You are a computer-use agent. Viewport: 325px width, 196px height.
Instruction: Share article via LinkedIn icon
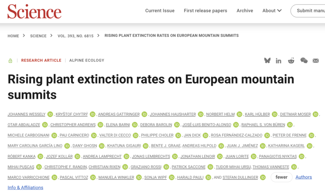click(279, 61)
